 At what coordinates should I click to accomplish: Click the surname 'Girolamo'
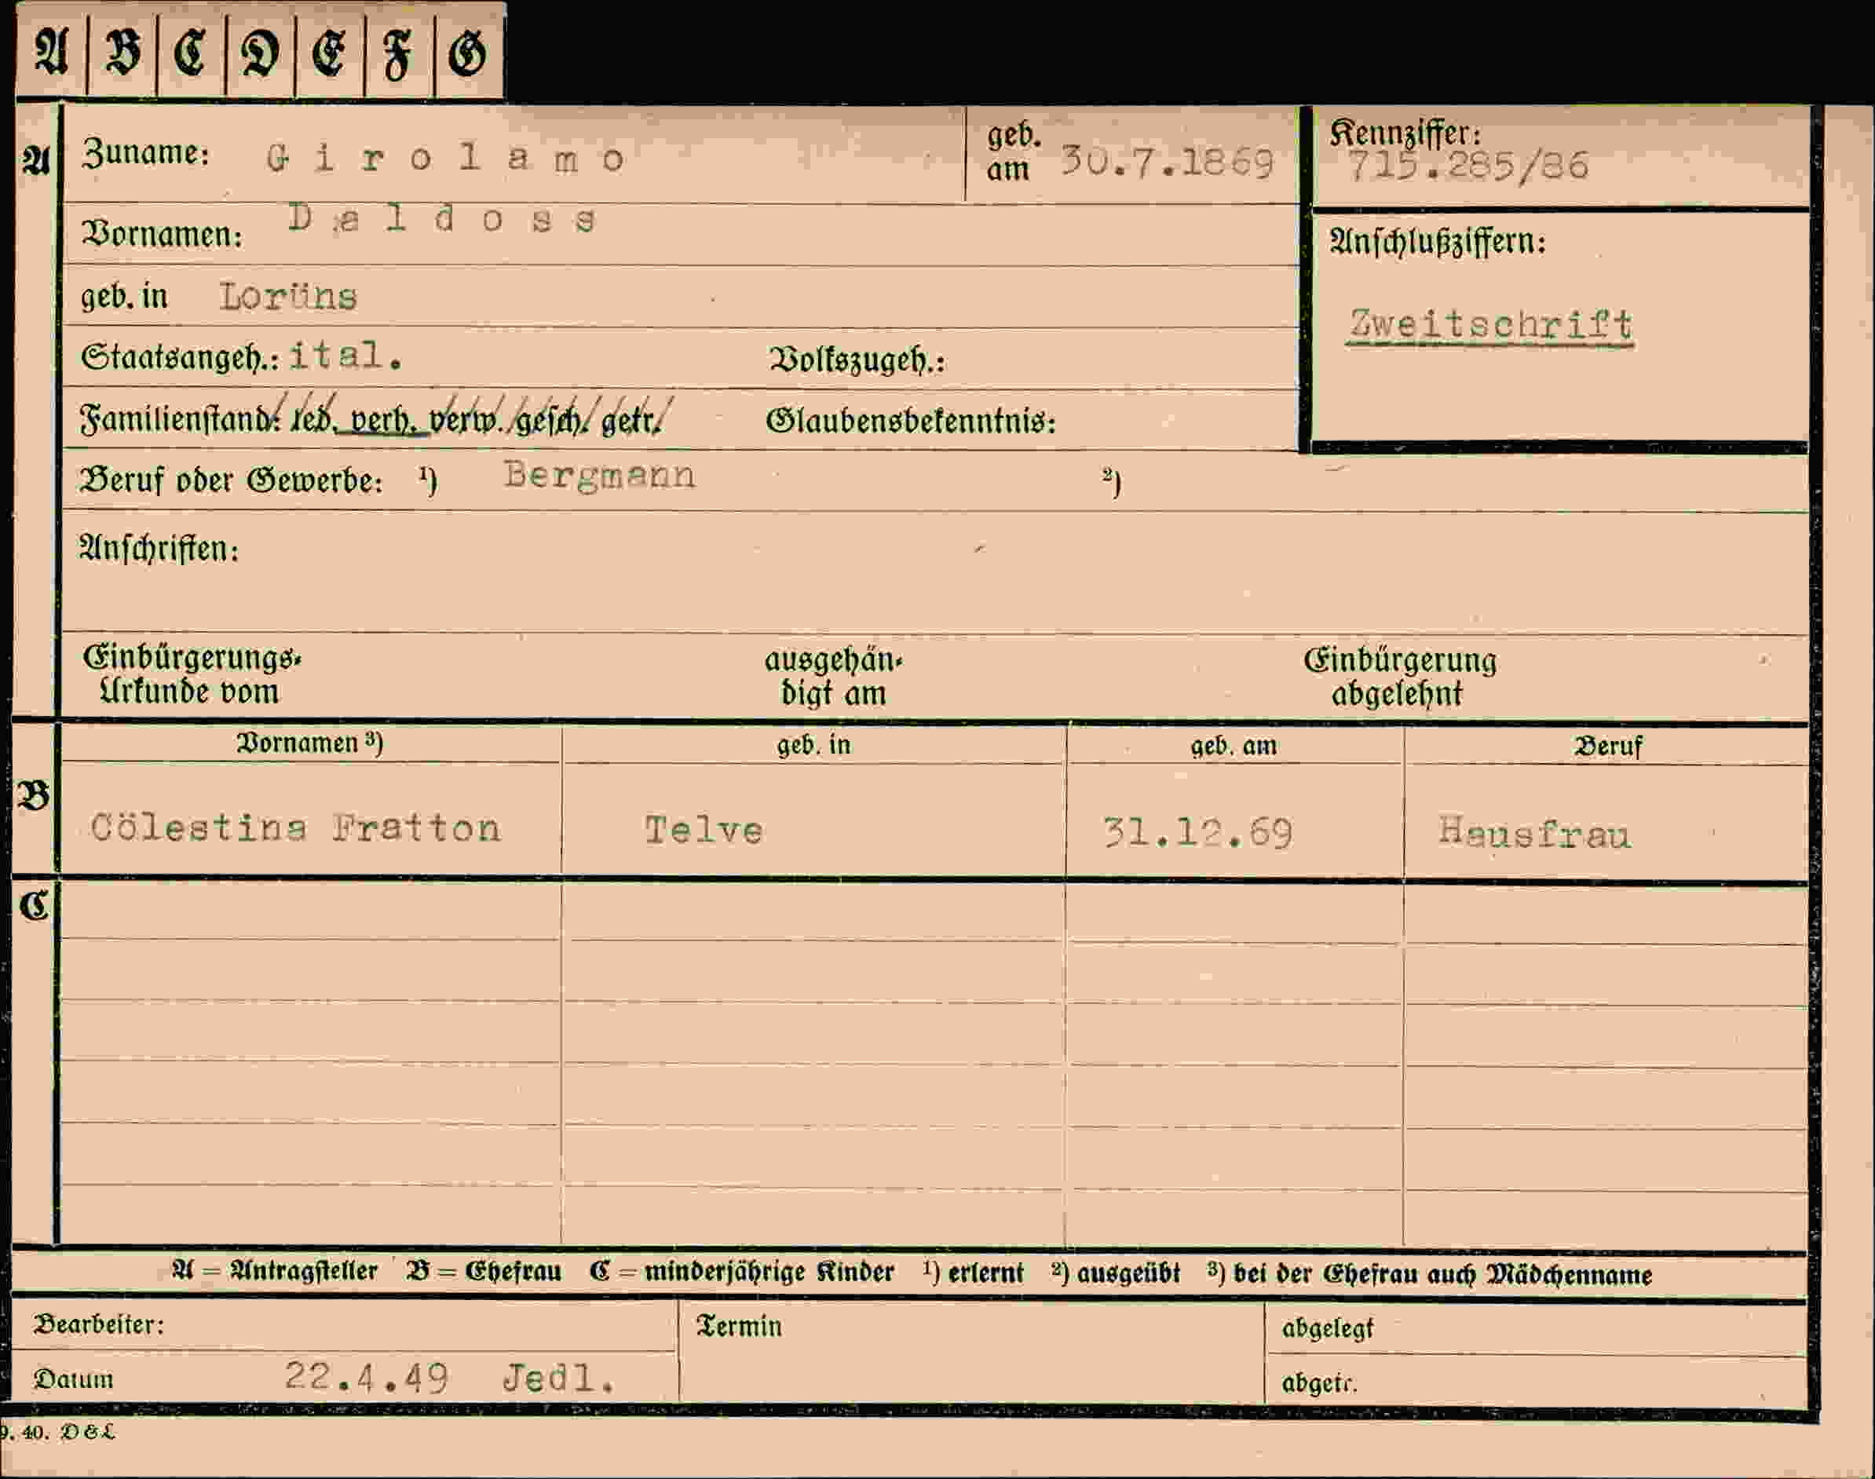click(x=445, y=159)
